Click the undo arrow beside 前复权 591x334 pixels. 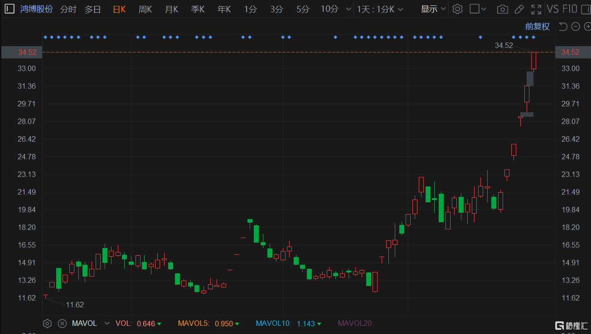563,27
